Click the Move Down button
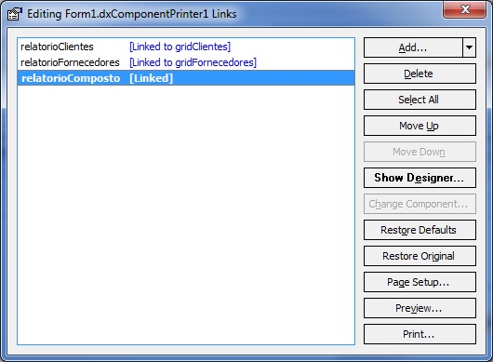This screenshot has width=493, height=362. point(420,152)
